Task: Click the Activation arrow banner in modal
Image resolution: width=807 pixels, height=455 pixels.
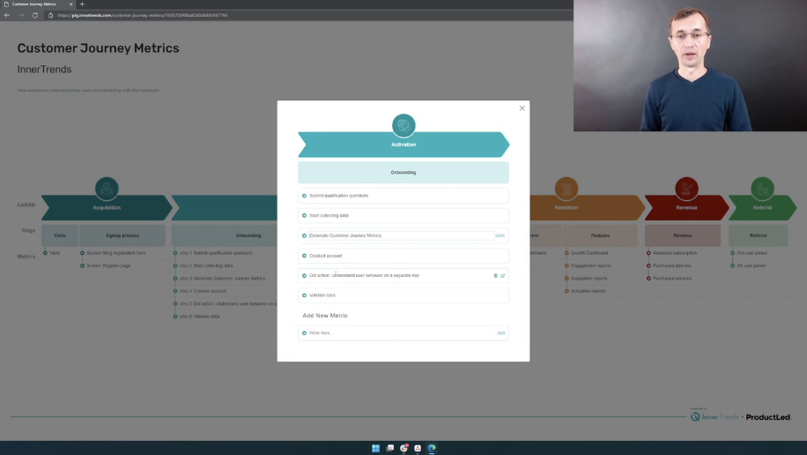Action: (403, 145)
